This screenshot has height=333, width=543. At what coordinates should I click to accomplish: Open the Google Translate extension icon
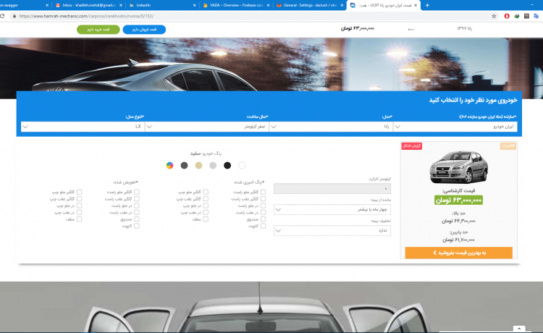tap(536, 16)
